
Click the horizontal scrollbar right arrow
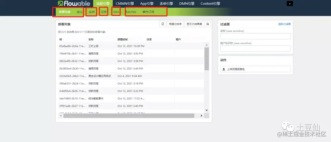(201, 116)
